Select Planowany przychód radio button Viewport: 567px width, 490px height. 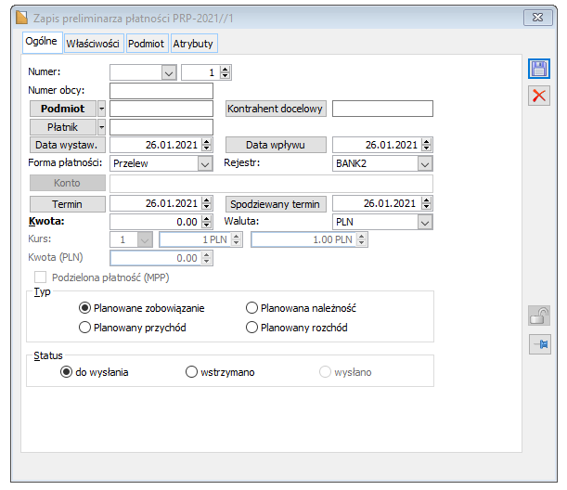[x=133, y=328]
